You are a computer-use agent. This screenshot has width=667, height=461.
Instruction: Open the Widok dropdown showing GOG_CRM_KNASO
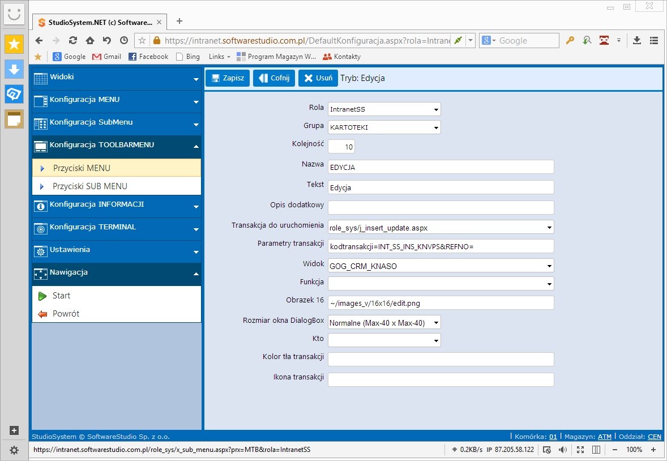[x=441, y=266]
